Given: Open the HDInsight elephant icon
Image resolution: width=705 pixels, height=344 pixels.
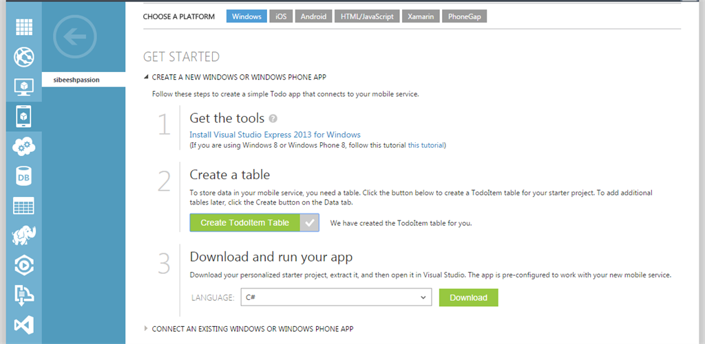Looking at the screenshot, I should 24,236.
